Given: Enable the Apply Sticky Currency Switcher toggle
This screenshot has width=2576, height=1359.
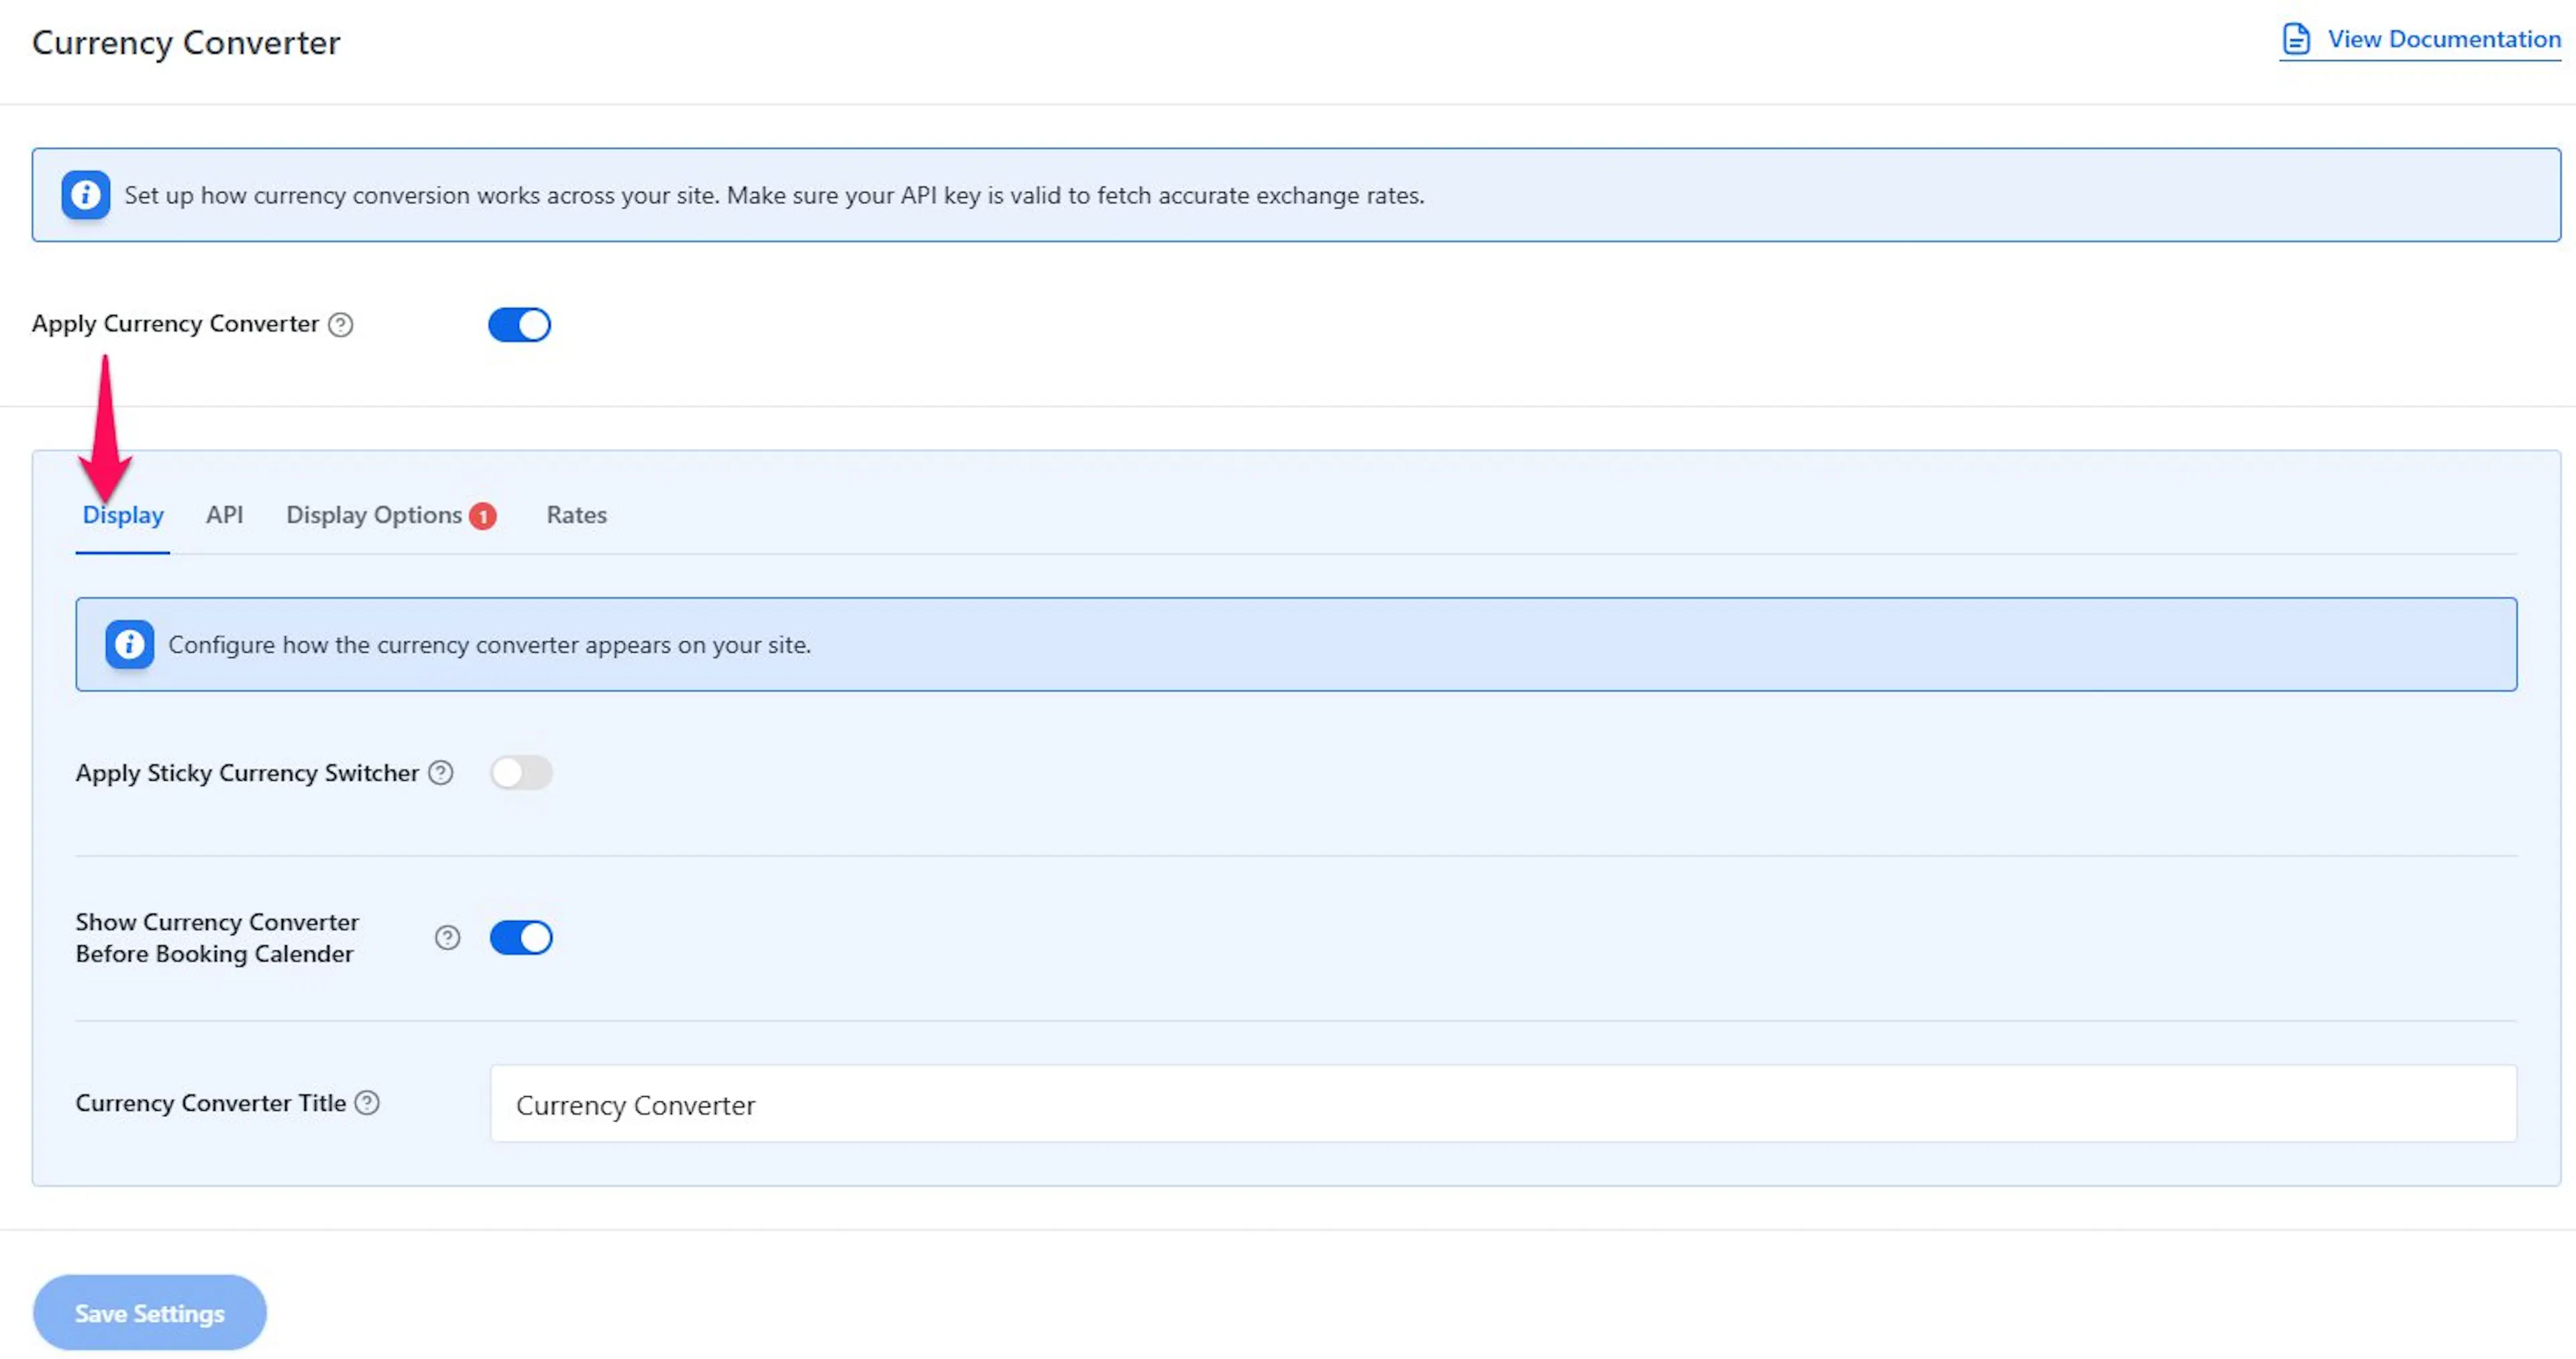Looking at the screenshot, I should pyautogui.click(x=521, y=772).
